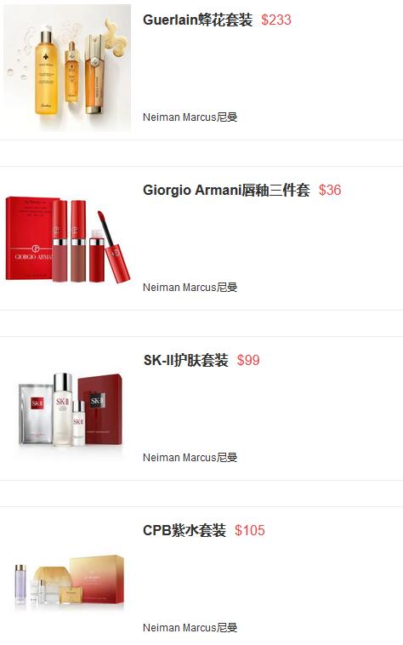Open Neiman Marcus尼曼 under CPB set
The image size is (403, 645).
190,628
